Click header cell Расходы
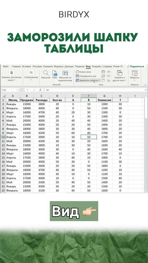148x263 pixels. pos(42,100)
